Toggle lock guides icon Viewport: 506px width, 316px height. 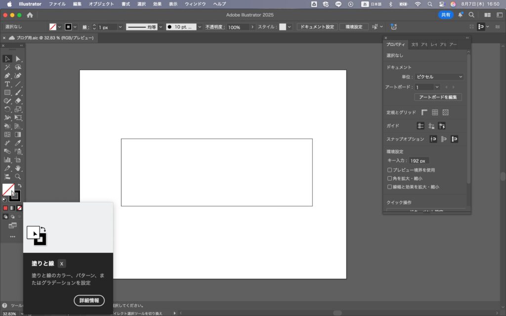(431, 126)
